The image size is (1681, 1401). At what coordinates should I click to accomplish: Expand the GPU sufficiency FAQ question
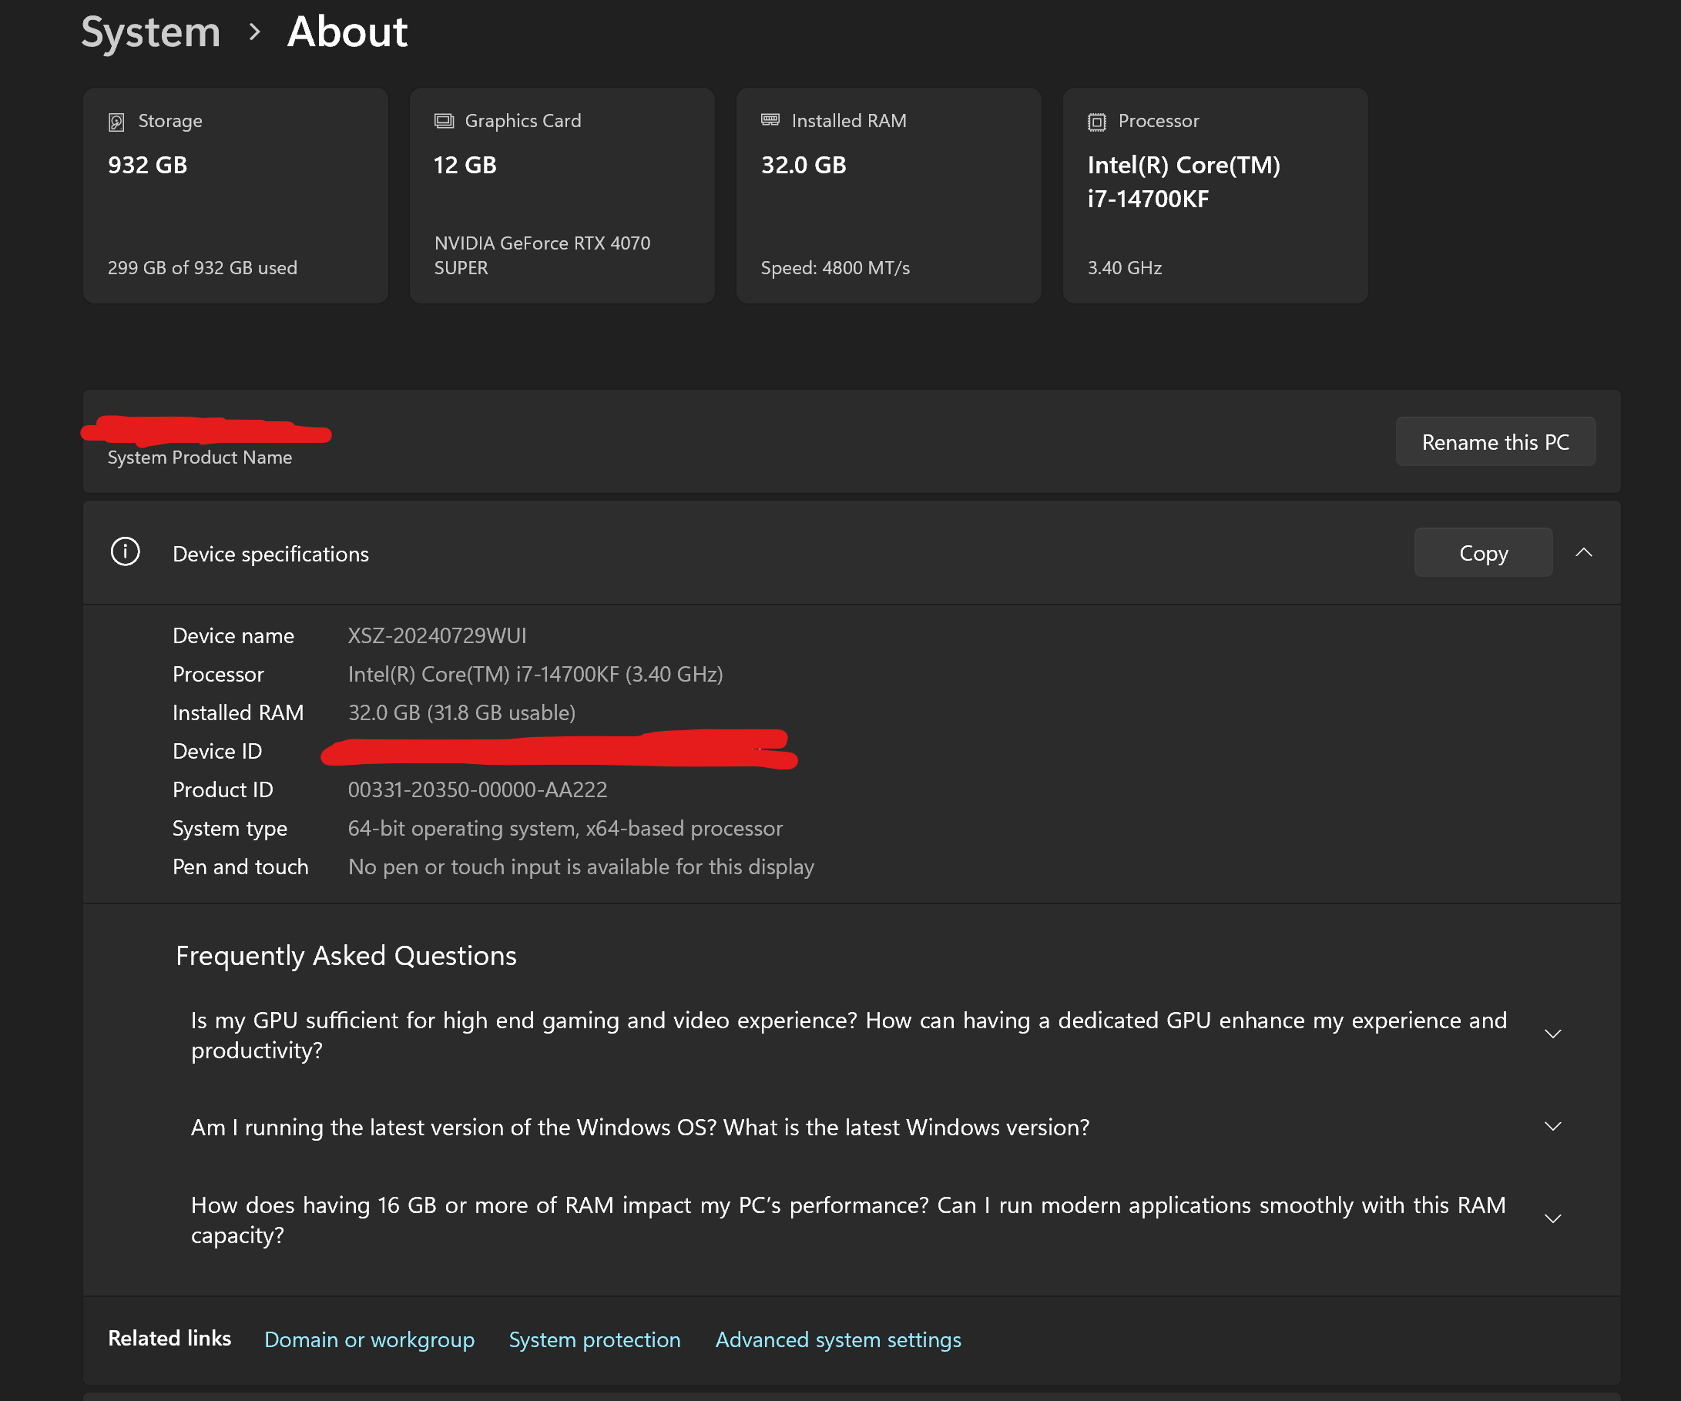click(x=1553, y=1034)
